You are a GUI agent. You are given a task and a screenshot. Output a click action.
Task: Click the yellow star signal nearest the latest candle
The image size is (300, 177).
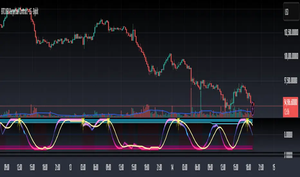247,121
